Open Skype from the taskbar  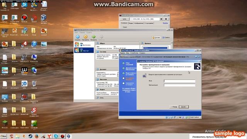[56, 136]
